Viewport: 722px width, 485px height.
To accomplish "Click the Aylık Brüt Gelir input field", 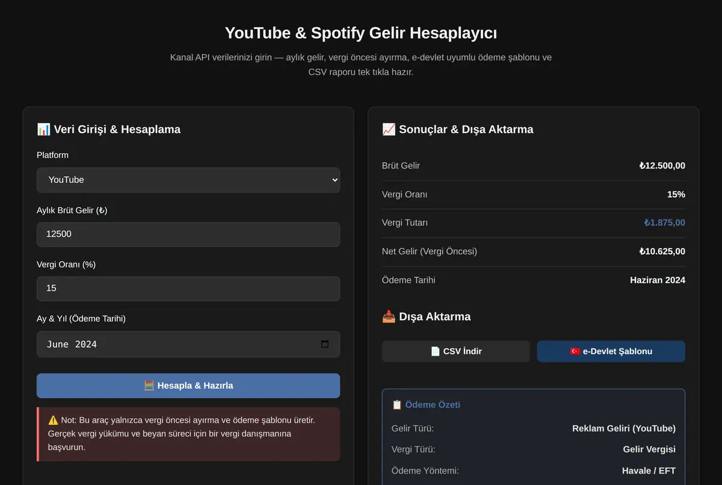I will click(188, 234).
